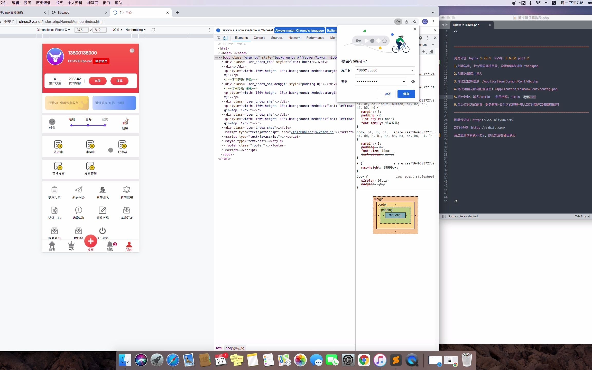This screenshot has height=370, width=592.
Task: Switch to the Console tab
Action: [259, 38]
